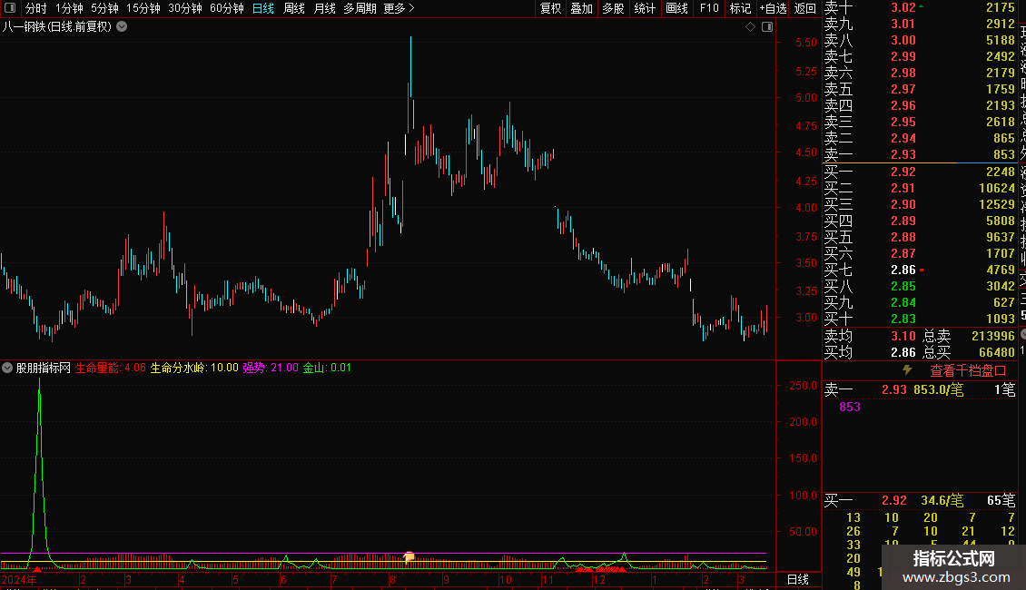Toggle the left sidebar panel icon

pos(10,8)
